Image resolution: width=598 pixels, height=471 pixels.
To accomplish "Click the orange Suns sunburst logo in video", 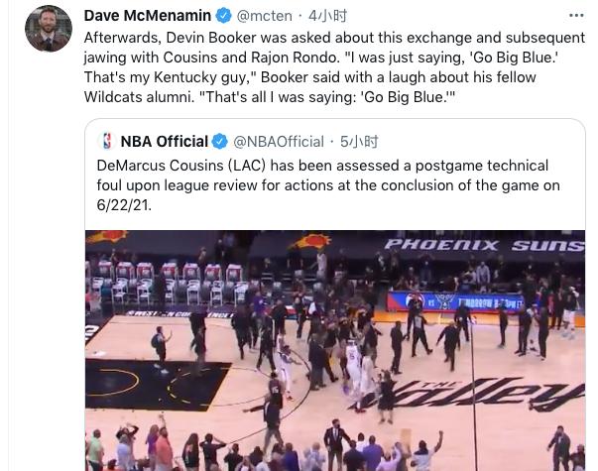I will 310,242.
